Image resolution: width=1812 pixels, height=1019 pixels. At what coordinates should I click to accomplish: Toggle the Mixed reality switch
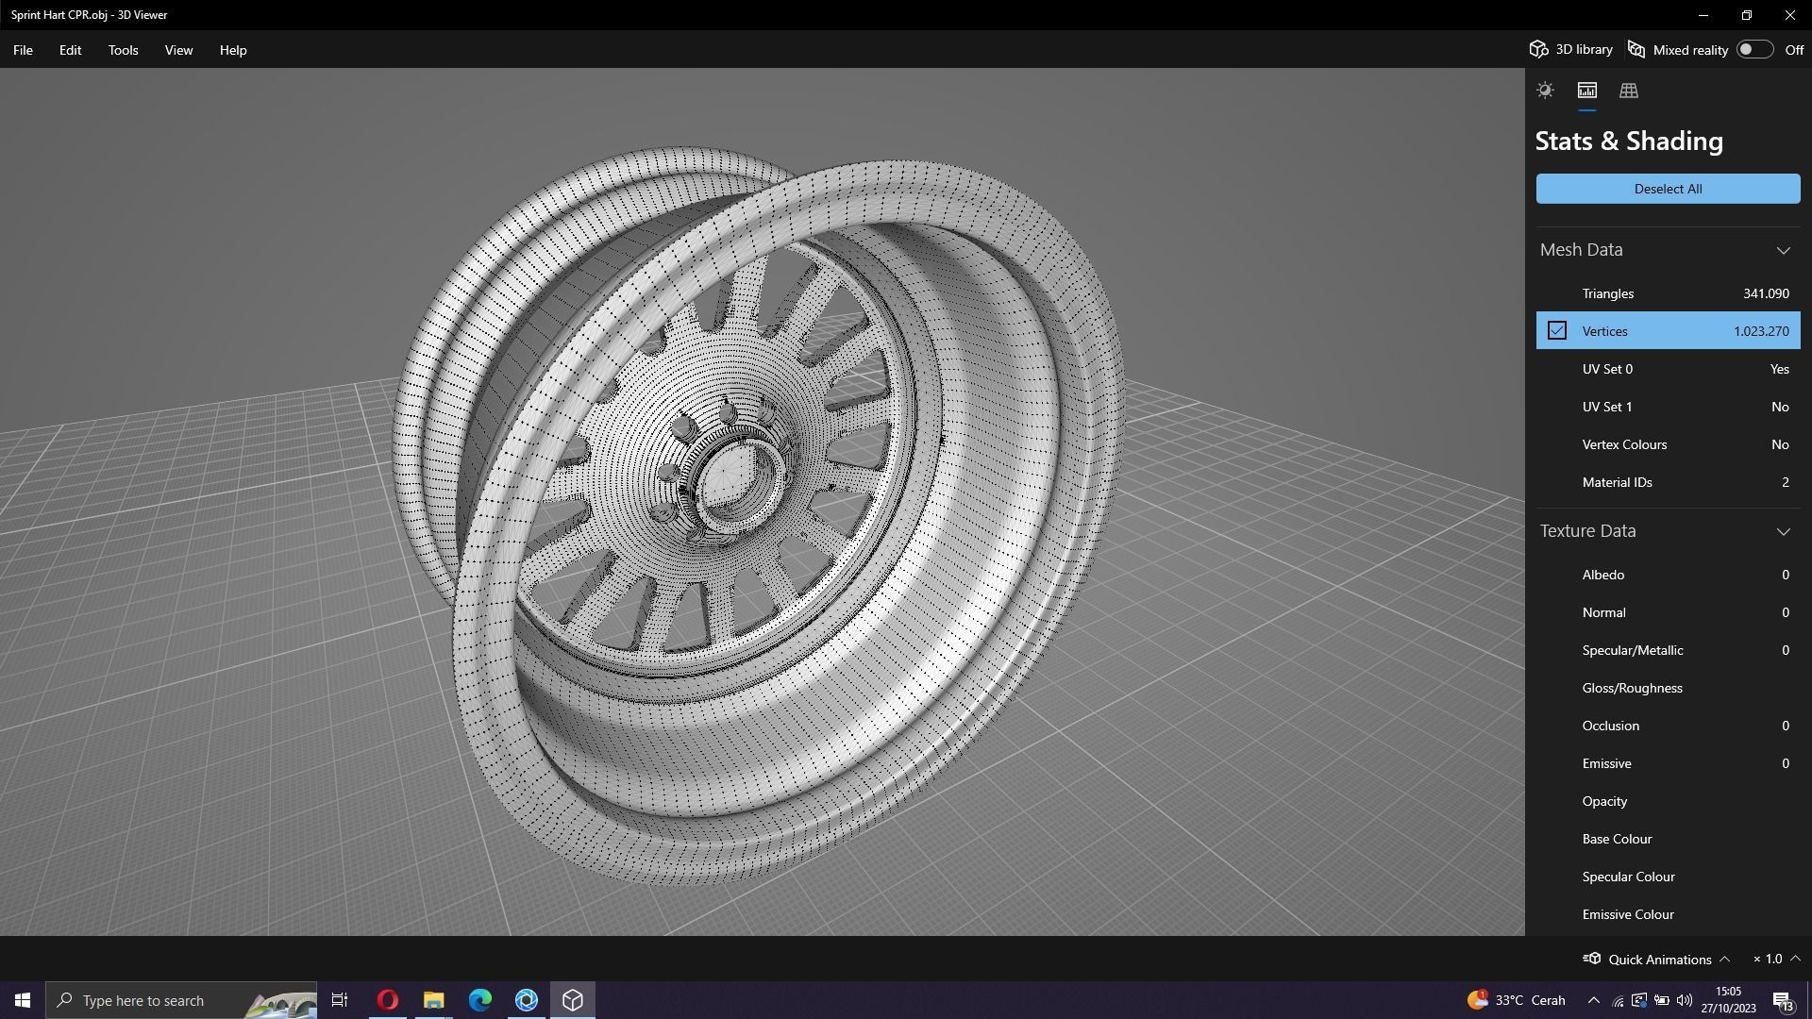click(1754, 49)
